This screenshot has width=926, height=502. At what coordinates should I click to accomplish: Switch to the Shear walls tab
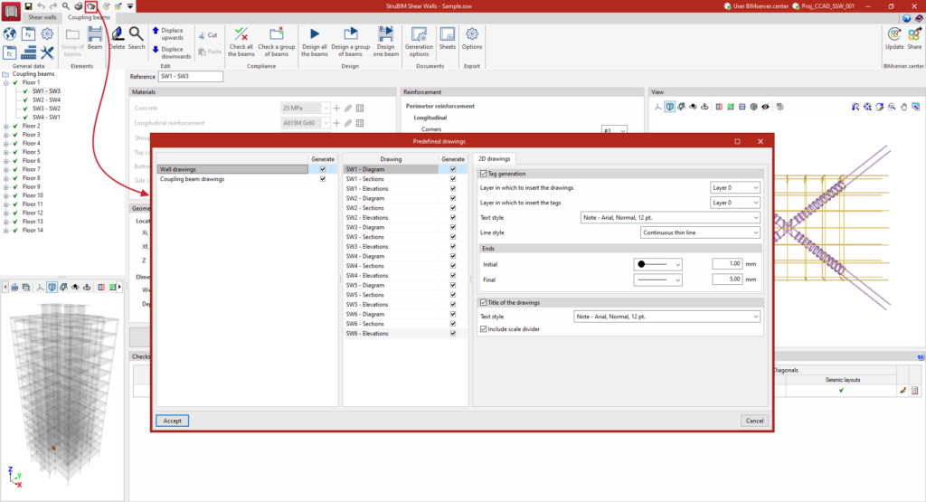click(x=43, y=17)
